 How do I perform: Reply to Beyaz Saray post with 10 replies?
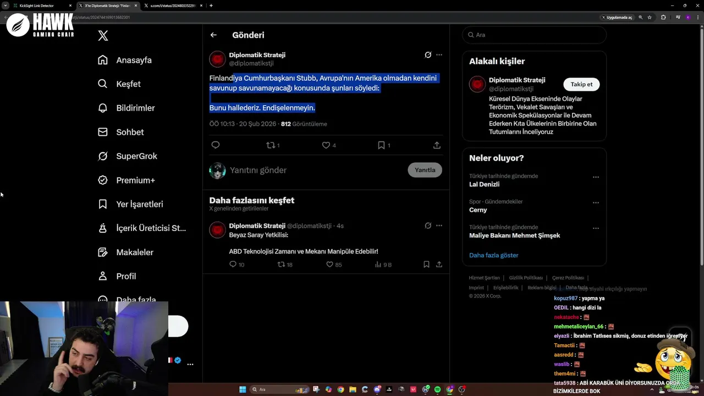(237, 265)
